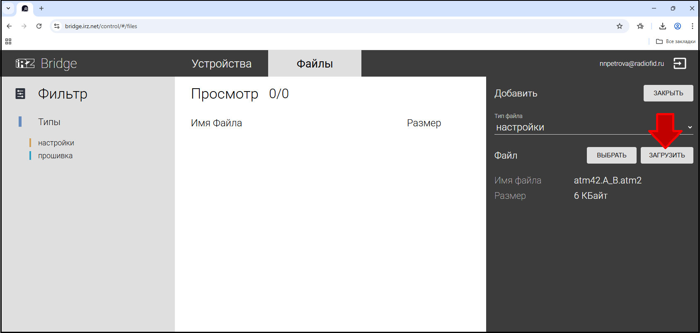This screenshot has width=700, height=333.
Task: Click the logout icon beside the email
Action: pos(679,63)
